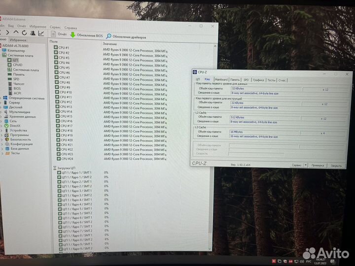Select ЦП 1 / Ядро 1 / SMT 1 row
Image resolution: width=355 pixels, height=266 pixels.
(x=83, y=172)
